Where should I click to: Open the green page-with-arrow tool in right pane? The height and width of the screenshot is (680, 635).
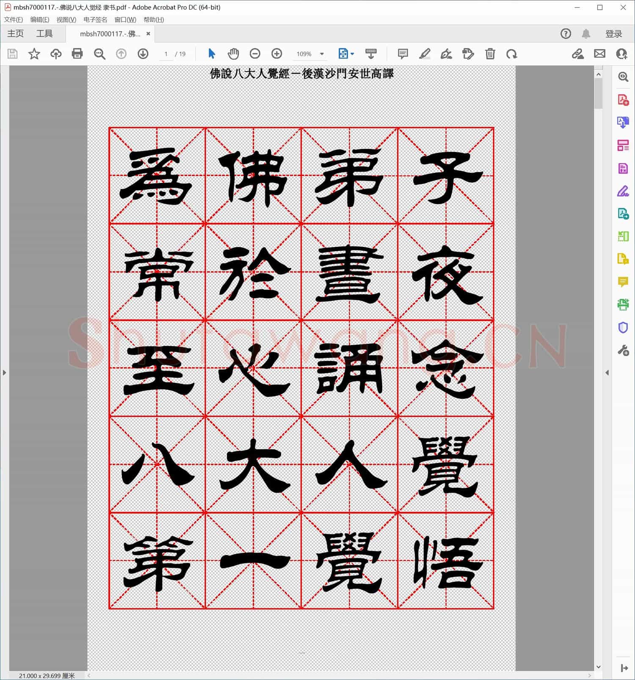click(623, 214)
